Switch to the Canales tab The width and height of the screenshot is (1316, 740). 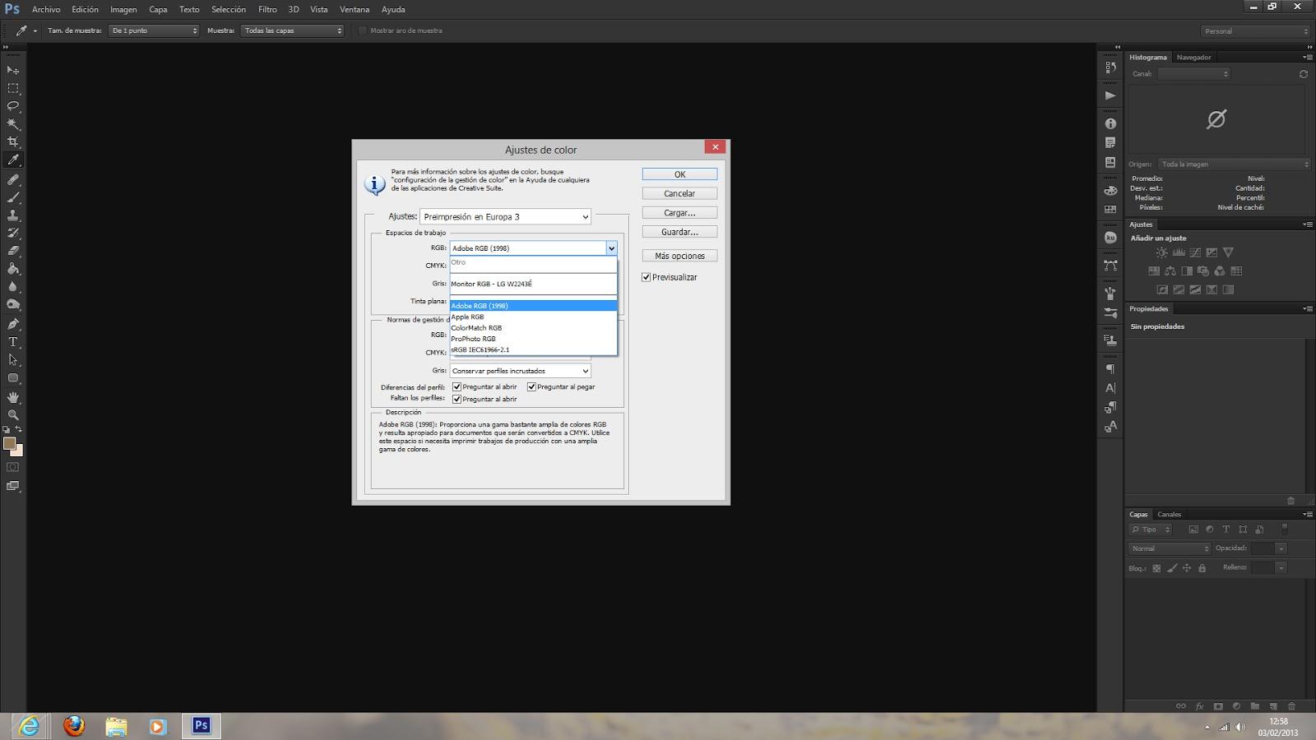coord(1169,515)
